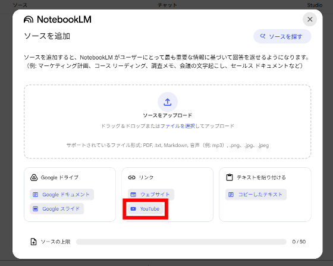Click the link chain icon
333x266 pixels.
click(x=131, y=177)
